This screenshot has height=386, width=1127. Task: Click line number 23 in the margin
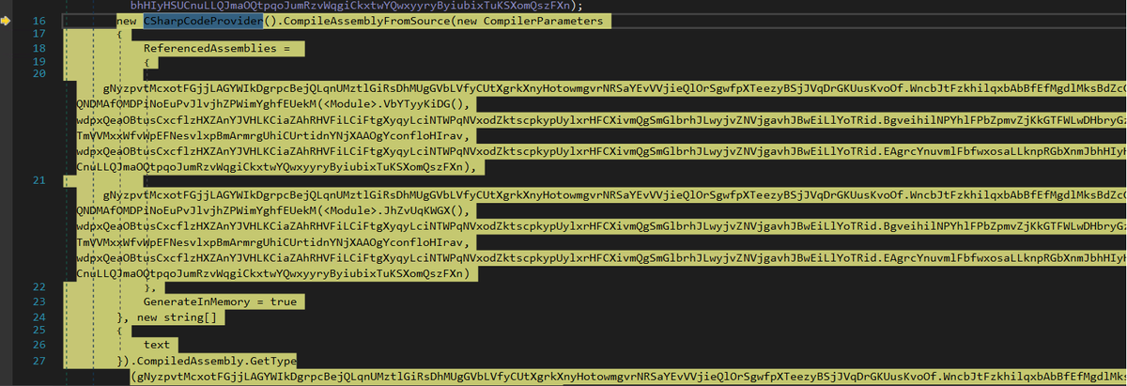39,301
